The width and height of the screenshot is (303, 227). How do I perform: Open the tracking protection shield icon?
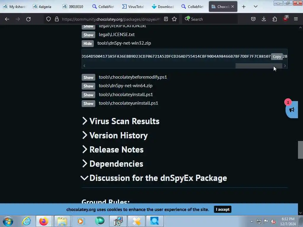point(49,19)
